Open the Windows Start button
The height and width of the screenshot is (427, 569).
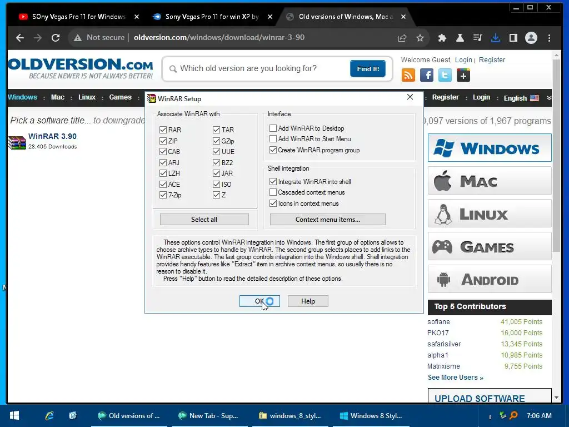click(14, 416)
